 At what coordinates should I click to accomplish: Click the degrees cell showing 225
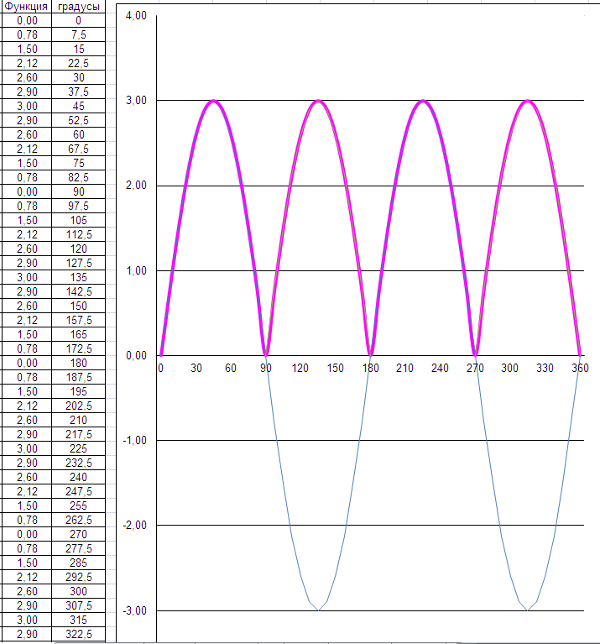coord(78,449)
